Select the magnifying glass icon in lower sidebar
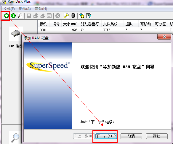The image size is (173, 144). tap(15, 138)
